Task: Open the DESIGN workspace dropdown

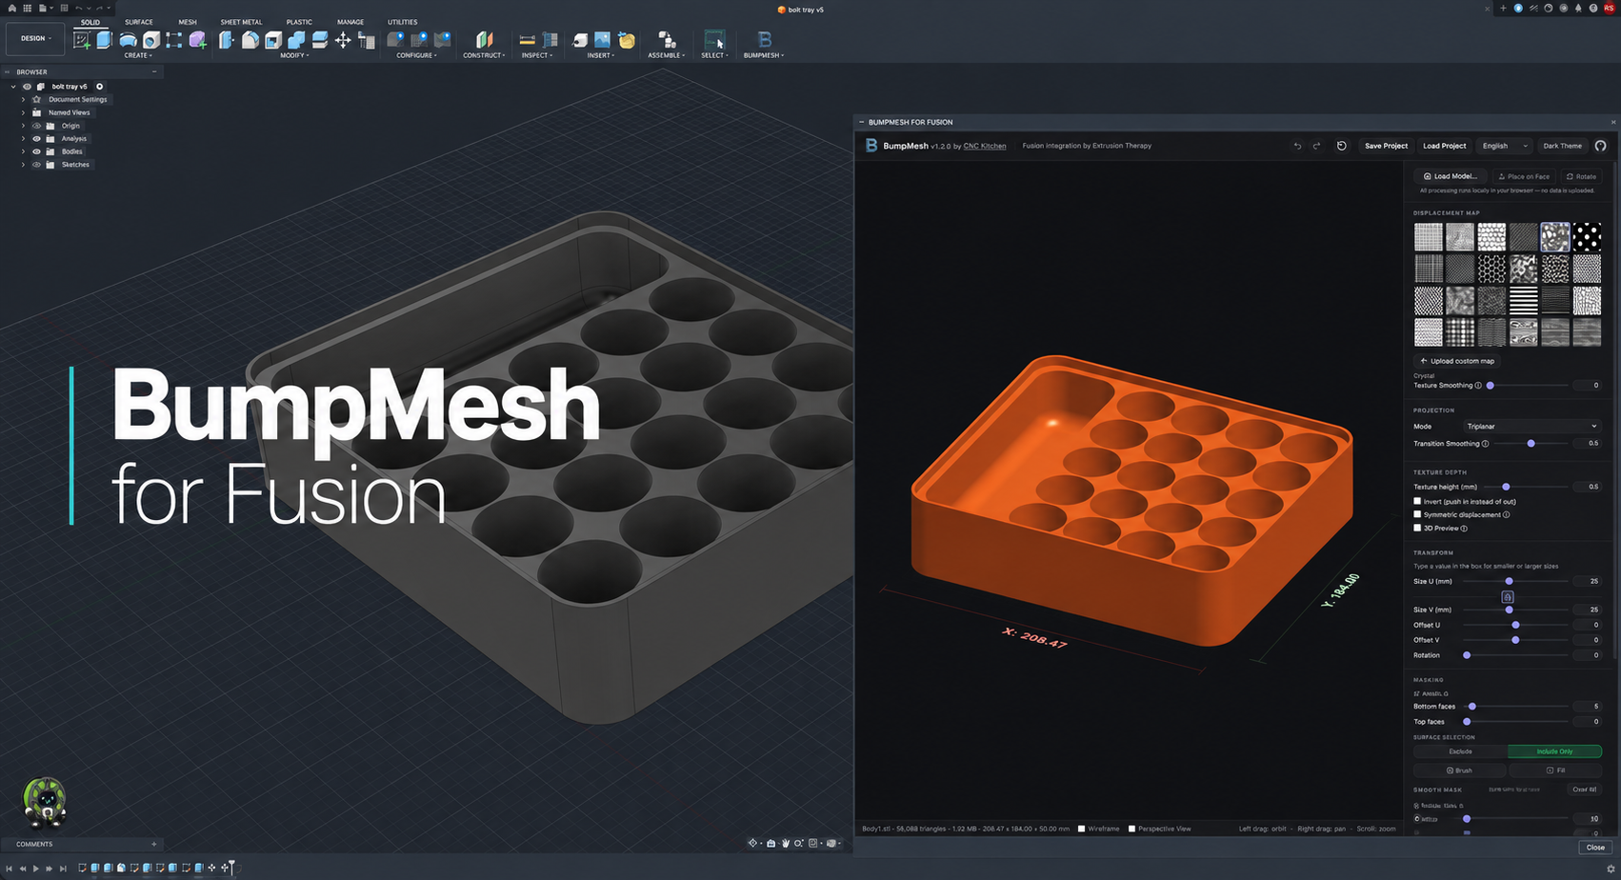Action: [x=36, y=38]
